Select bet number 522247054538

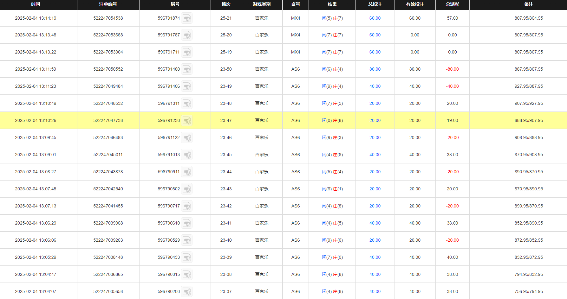(108, 18)
